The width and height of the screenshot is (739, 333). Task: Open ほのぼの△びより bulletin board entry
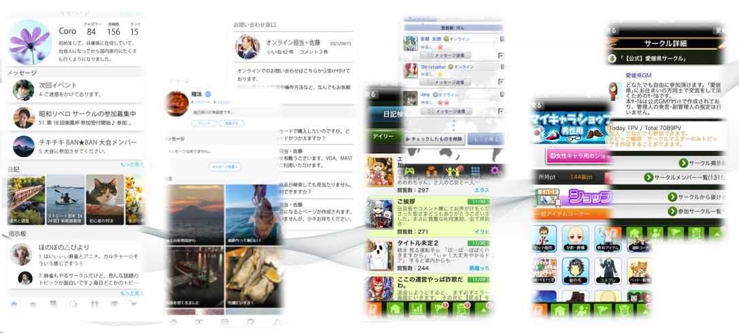76,255
